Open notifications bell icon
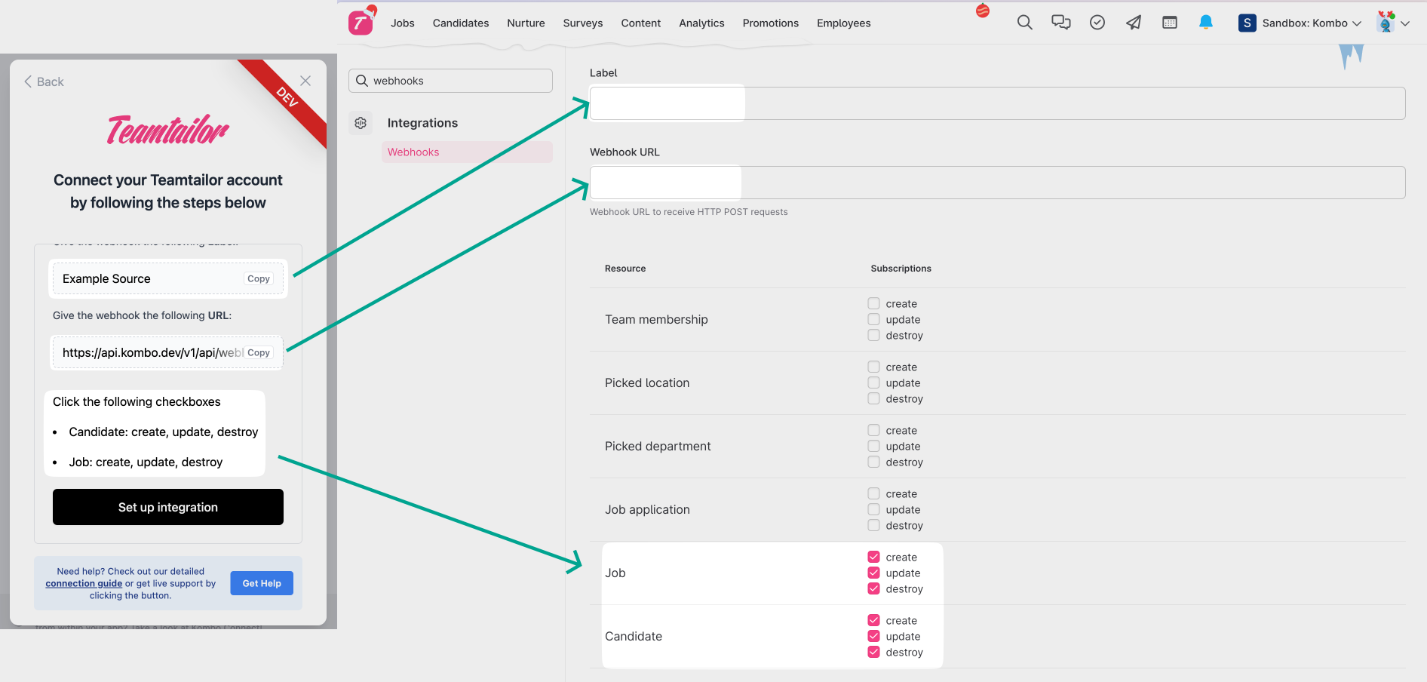Screen dimensions: 1427x682 tap(1206, 23)
